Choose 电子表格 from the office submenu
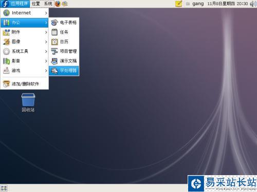257x192 pixels. point(64,23)
